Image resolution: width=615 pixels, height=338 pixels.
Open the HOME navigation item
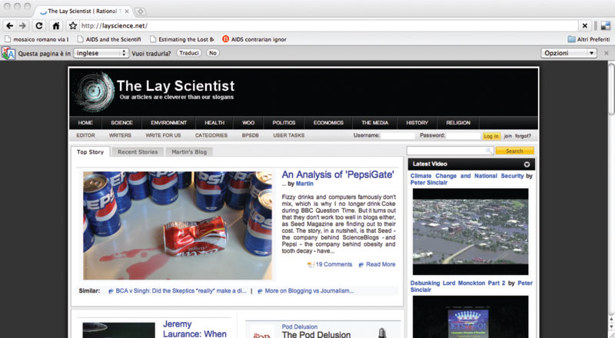click(85, 123)
